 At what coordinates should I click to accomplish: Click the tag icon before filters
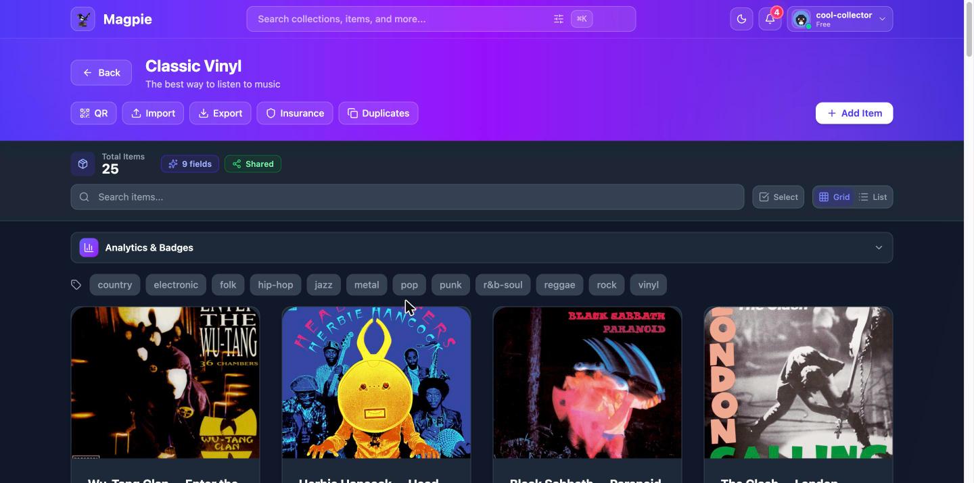(x=76, y=285)
